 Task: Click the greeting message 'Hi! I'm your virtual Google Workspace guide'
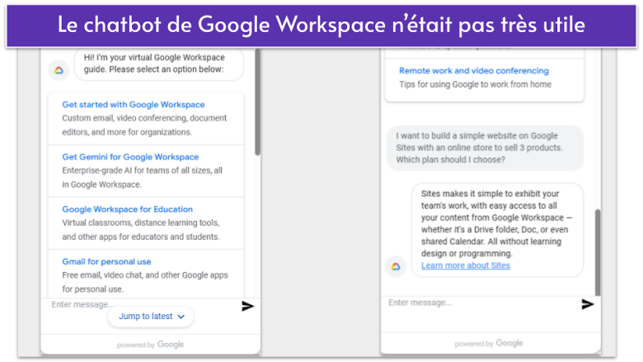pyautogui.click(x=159, y=64)
